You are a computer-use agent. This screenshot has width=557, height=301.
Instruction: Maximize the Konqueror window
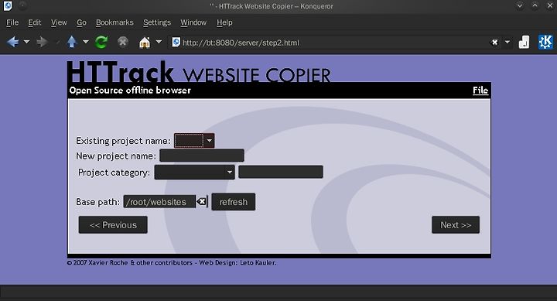(x=535, y=5)
